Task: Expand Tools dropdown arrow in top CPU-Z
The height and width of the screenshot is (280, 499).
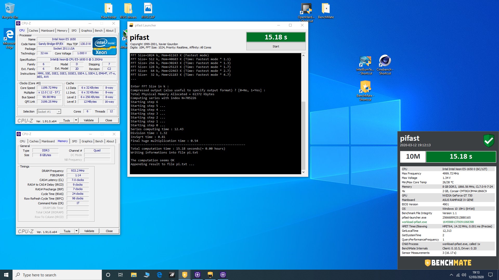Action: [x=76, y=120]
